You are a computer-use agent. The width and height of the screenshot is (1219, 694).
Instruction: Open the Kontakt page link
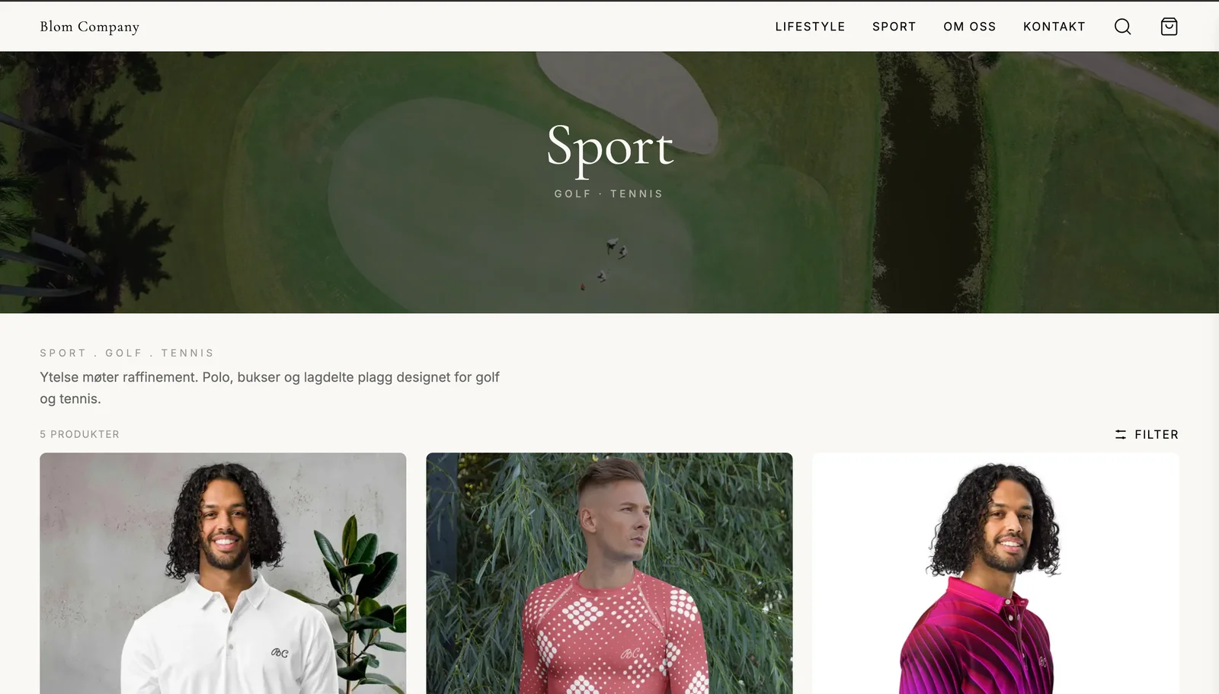point(1054,27)
